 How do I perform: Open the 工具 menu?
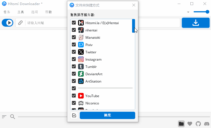coord(21,12)
